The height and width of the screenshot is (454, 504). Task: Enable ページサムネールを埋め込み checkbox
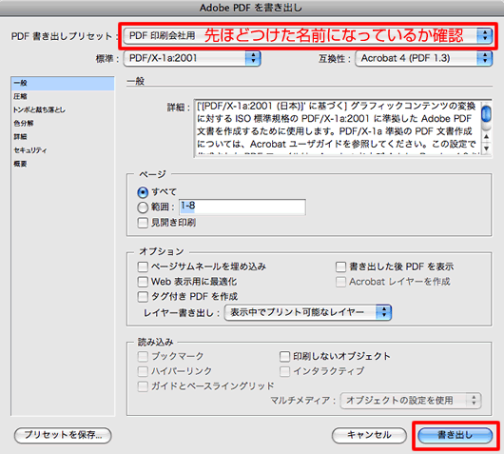143,266
